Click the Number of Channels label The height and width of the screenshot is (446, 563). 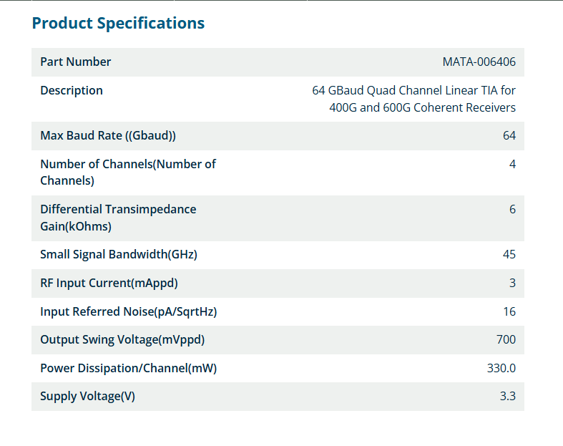pyautogui.click(x=128, y=172)
